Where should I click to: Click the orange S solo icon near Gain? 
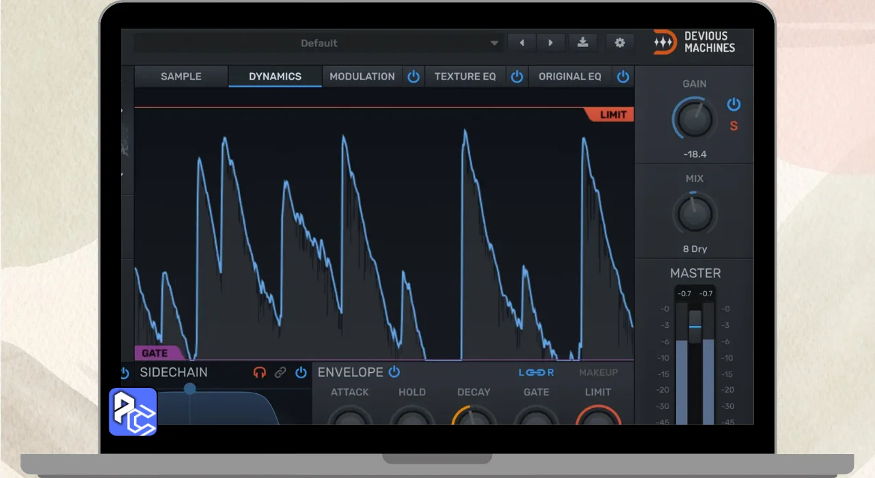point(733,126)
